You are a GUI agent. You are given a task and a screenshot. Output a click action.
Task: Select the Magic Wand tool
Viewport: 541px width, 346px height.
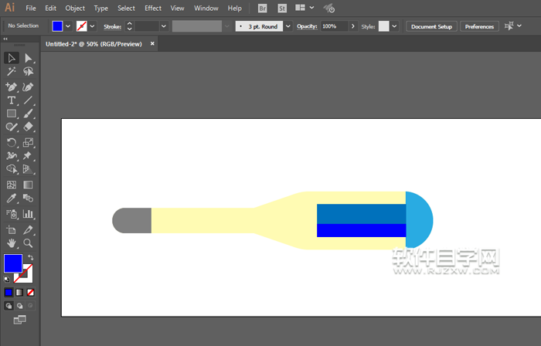click(x=12, y=72)
